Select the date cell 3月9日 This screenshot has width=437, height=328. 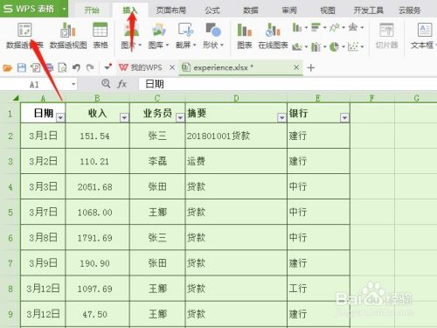pos(43,263)
